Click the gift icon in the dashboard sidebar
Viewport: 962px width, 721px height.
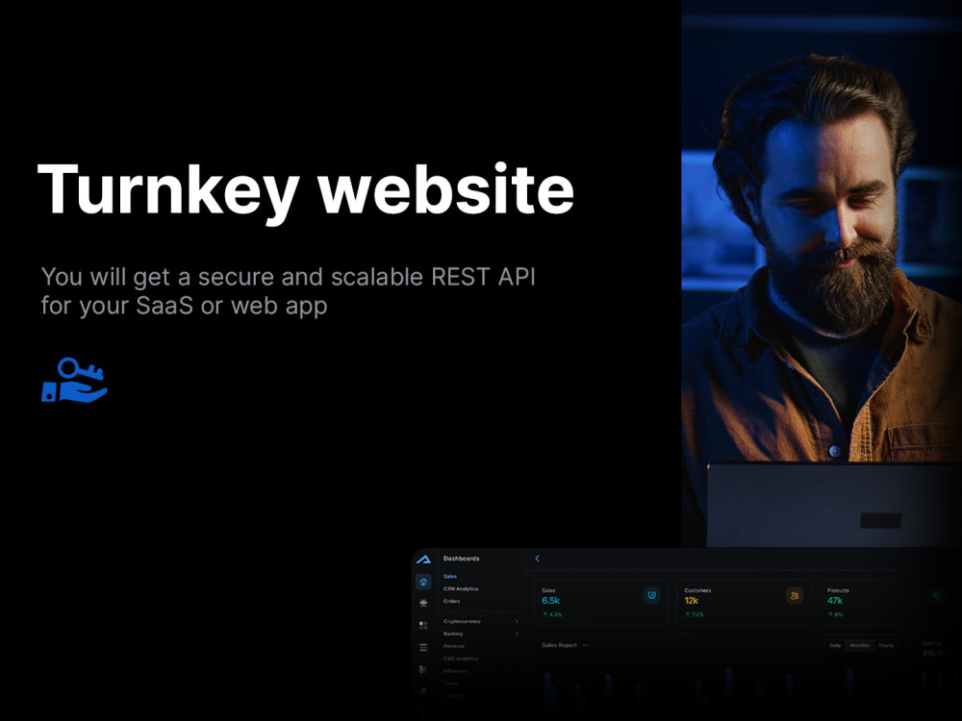click(423, 604)
